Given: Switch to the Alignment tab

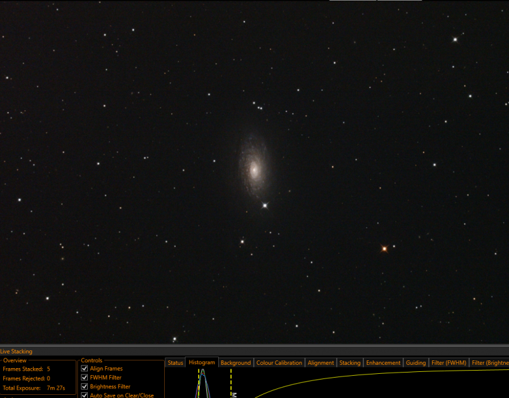Looking at the screenshot, I should pyautogui.click(x=321, y=362).
